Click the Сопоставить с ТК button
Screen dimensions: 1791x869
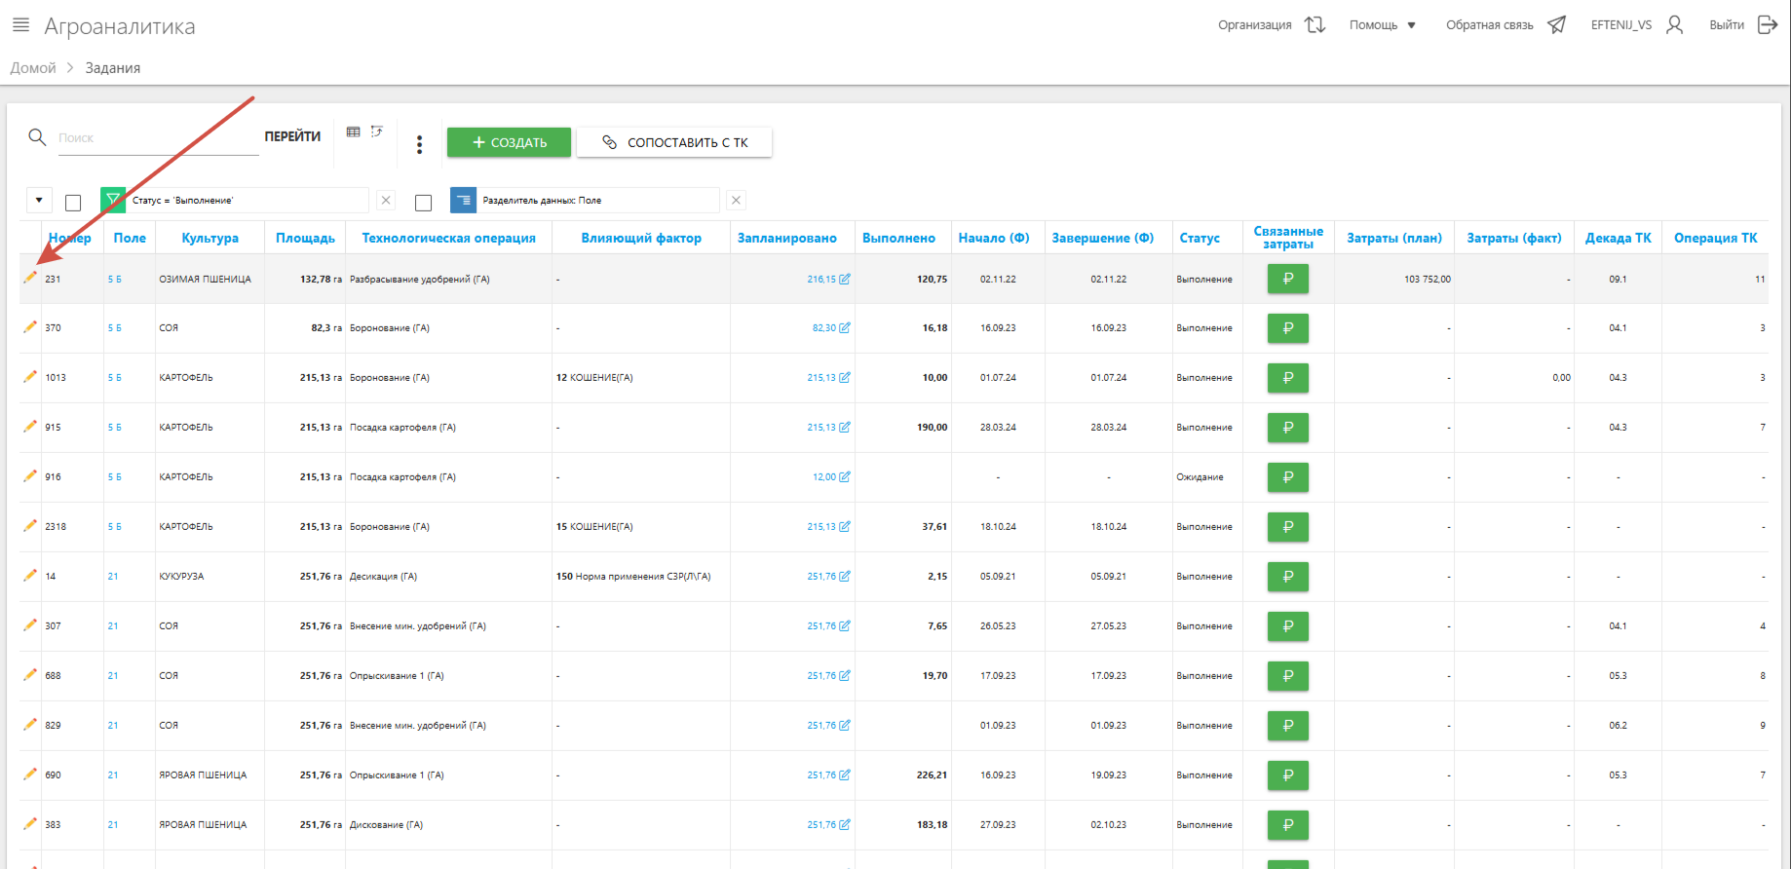tap(674, 142)
